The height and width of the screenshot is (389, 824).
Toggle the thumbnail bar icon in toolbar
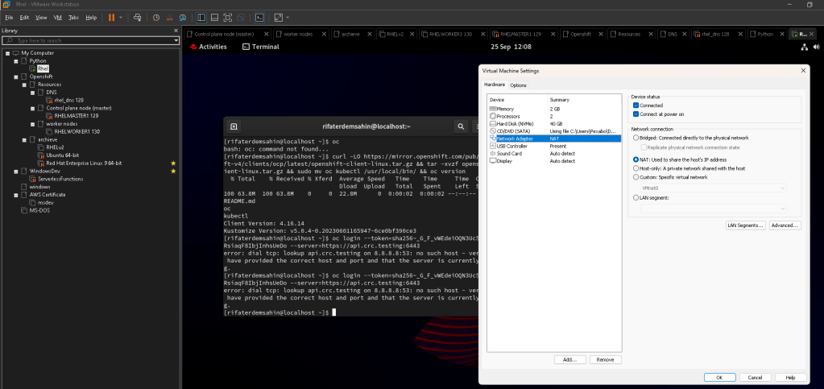214,18
